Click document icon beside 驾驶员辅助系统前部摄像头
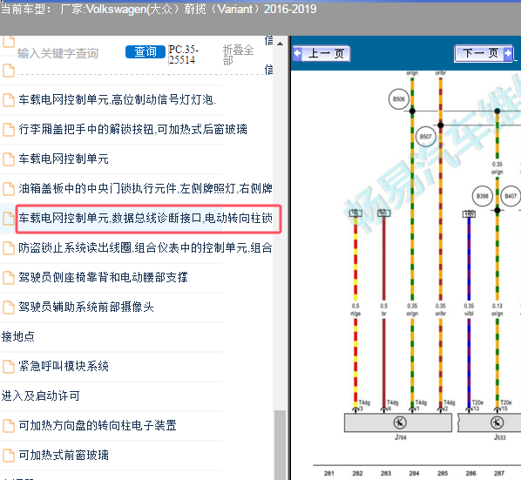The width and height of the screenshot is (521, 480). tap(9, 307)
